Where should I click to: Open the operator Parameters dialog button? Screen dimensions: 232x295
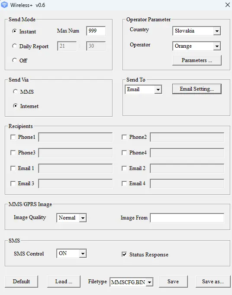point(197,60)
